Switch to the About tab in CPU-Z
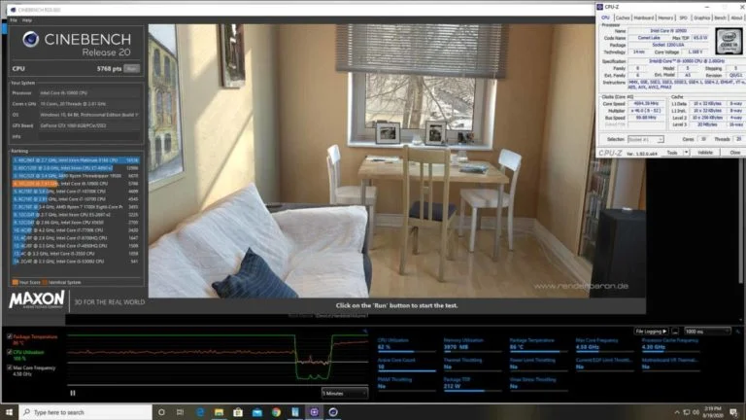The image size is (746, 420). point(736,17)
